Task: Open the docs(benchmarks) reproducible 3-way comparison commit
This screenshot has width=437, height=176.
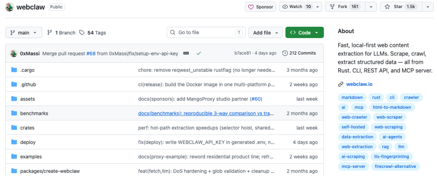Action: pyautogui.click(x=206, y=113)
